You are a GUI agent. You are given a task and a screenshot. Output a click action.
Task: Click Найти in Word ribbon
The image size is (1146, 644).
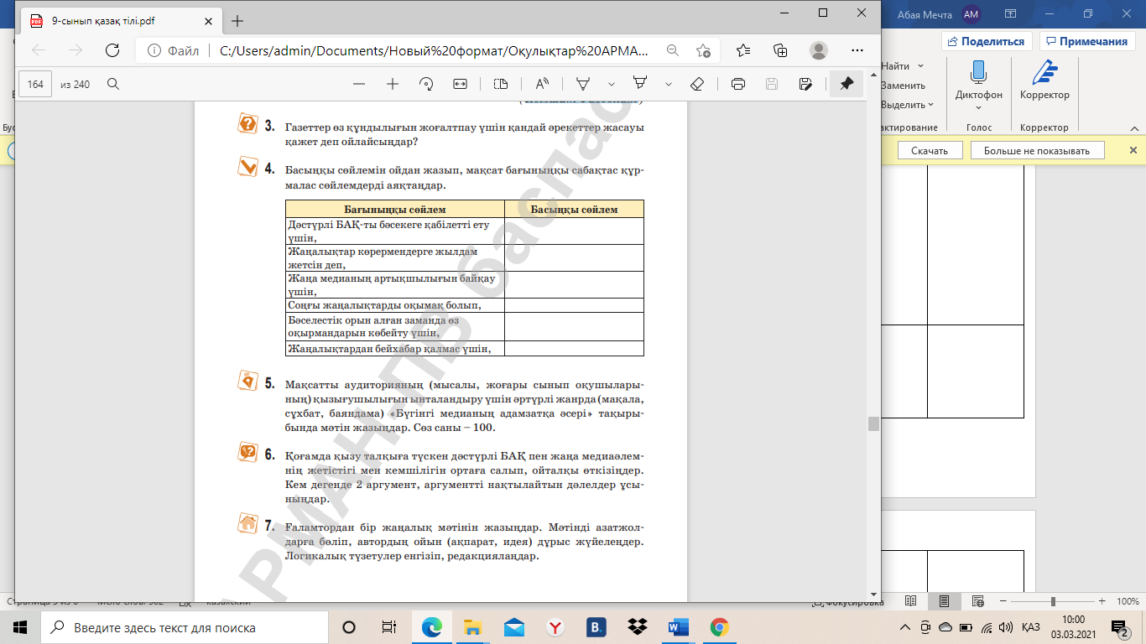(x=895, y=65)
